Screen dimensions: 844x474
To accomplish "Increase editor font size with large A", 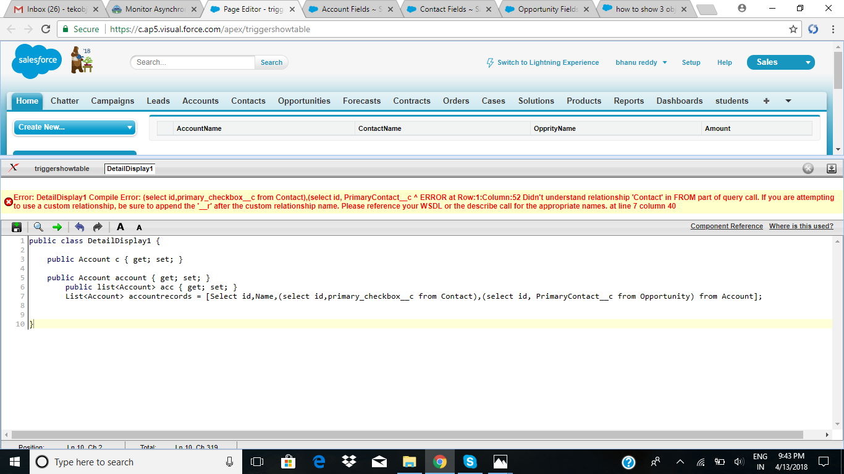I will 120,227.
